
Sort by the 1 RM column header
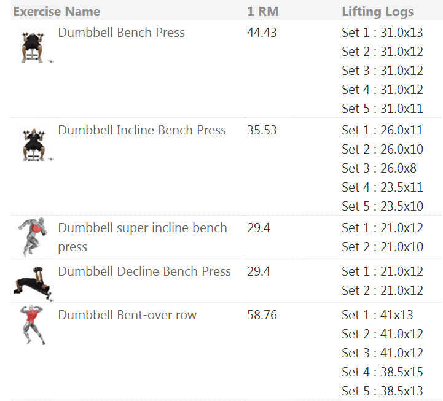point(263,12)
